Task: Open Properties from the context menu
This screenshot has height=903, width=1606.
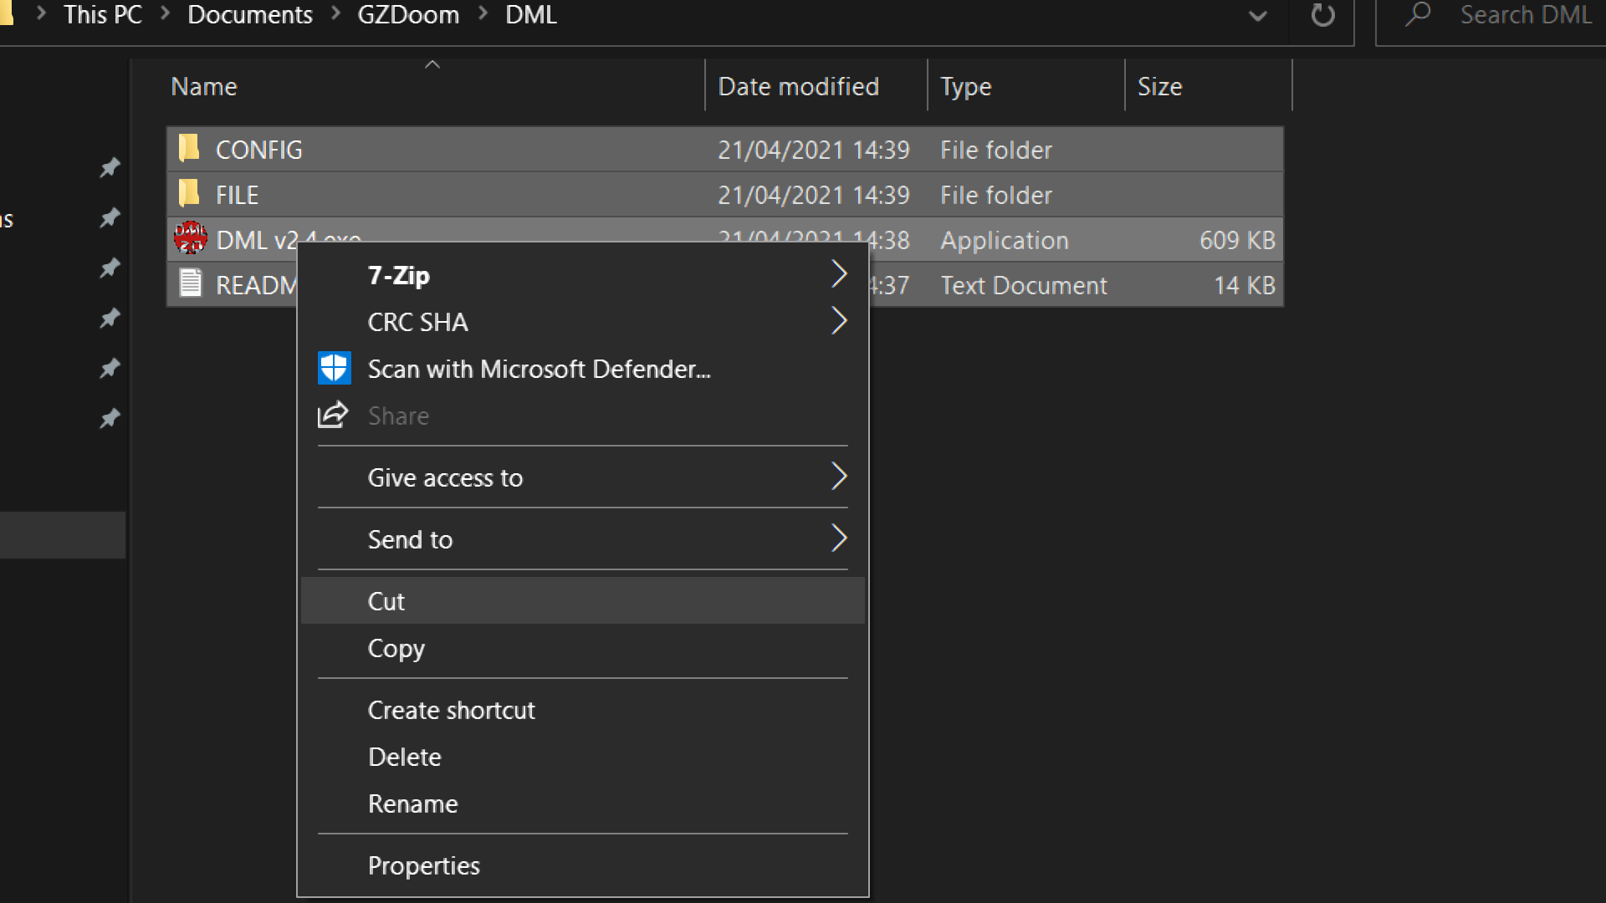Action: pos(424,865)
